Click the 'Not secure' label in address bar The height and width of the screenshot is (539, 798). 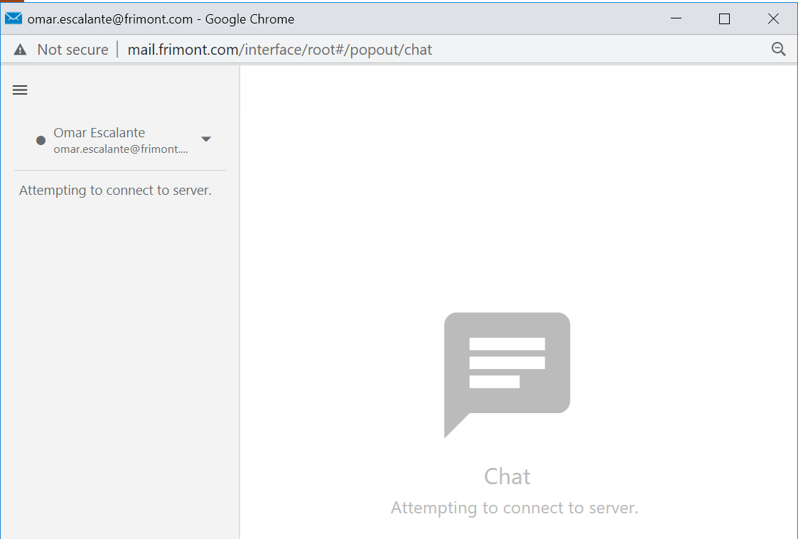click(72, 50)
